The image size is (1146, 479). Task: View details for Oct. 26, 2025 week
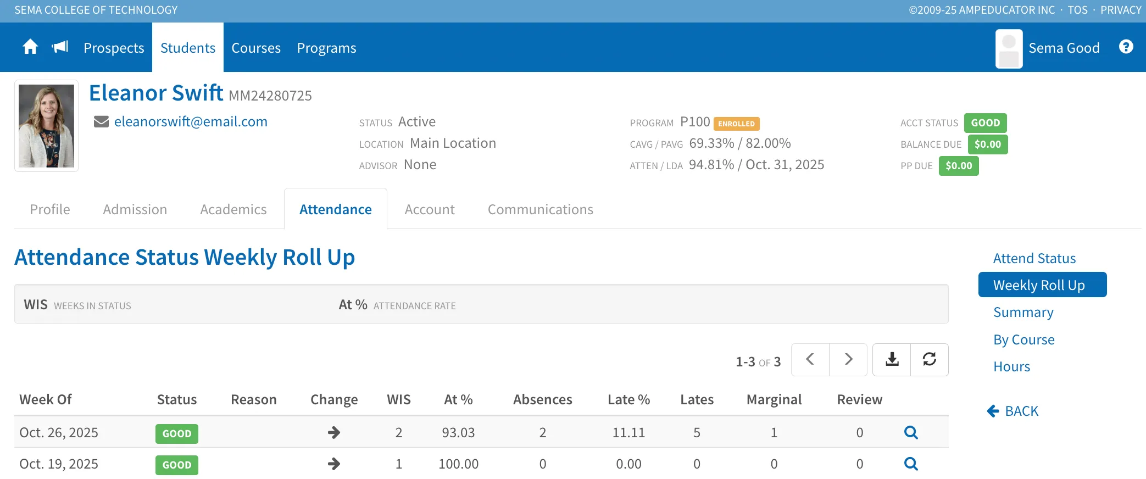[x=911, y=433]
